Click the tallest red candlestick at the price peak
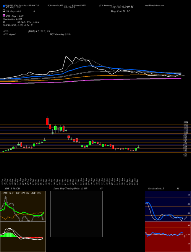The image size is (191, 252). (47, 121)
